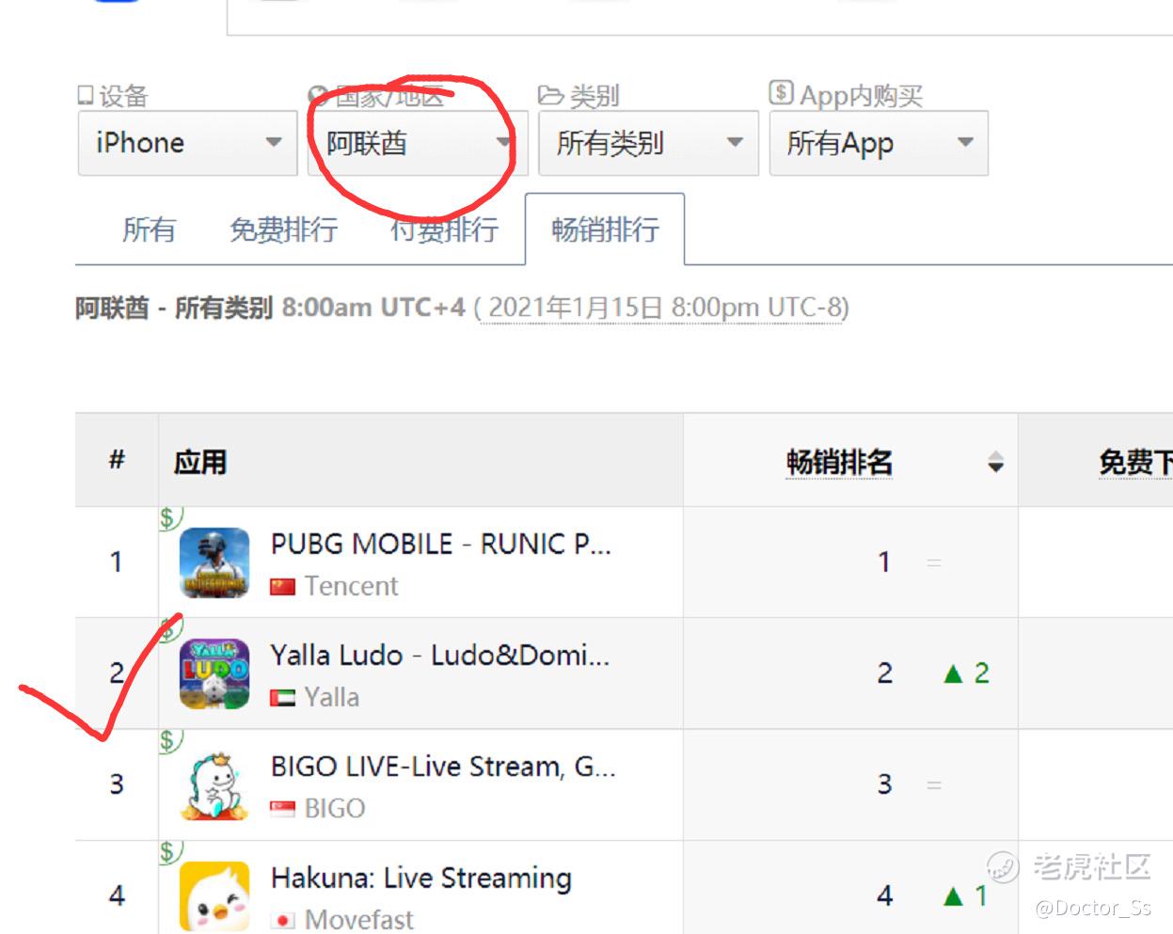Open the Yalla Ludo app name link
This screenshot has height=934, width=1173.
click(x=440, y=655)
